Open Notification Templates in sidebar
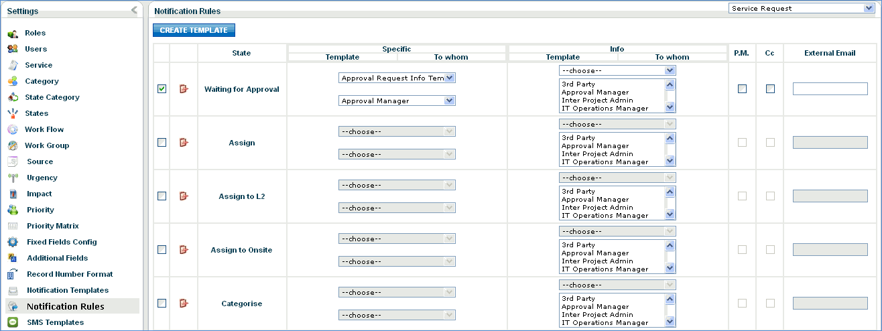 tap(67, 290)
